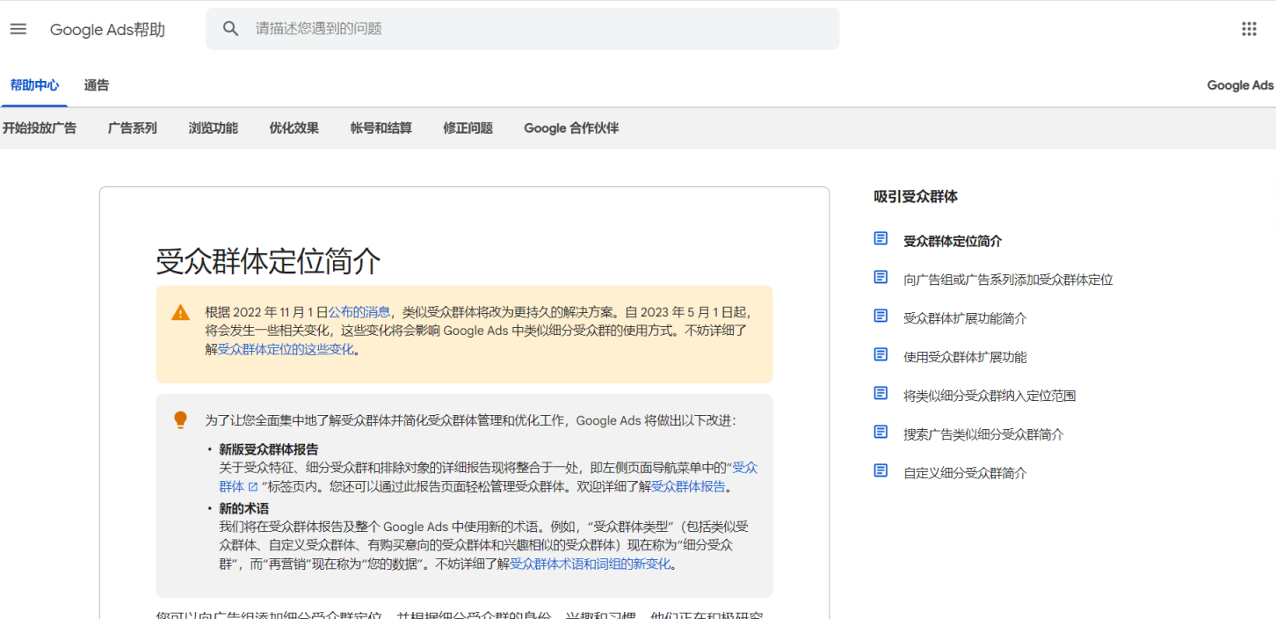The image size is (1276, 619).
Task: Select the 帮助中心 tab
Action: [33, 84]
